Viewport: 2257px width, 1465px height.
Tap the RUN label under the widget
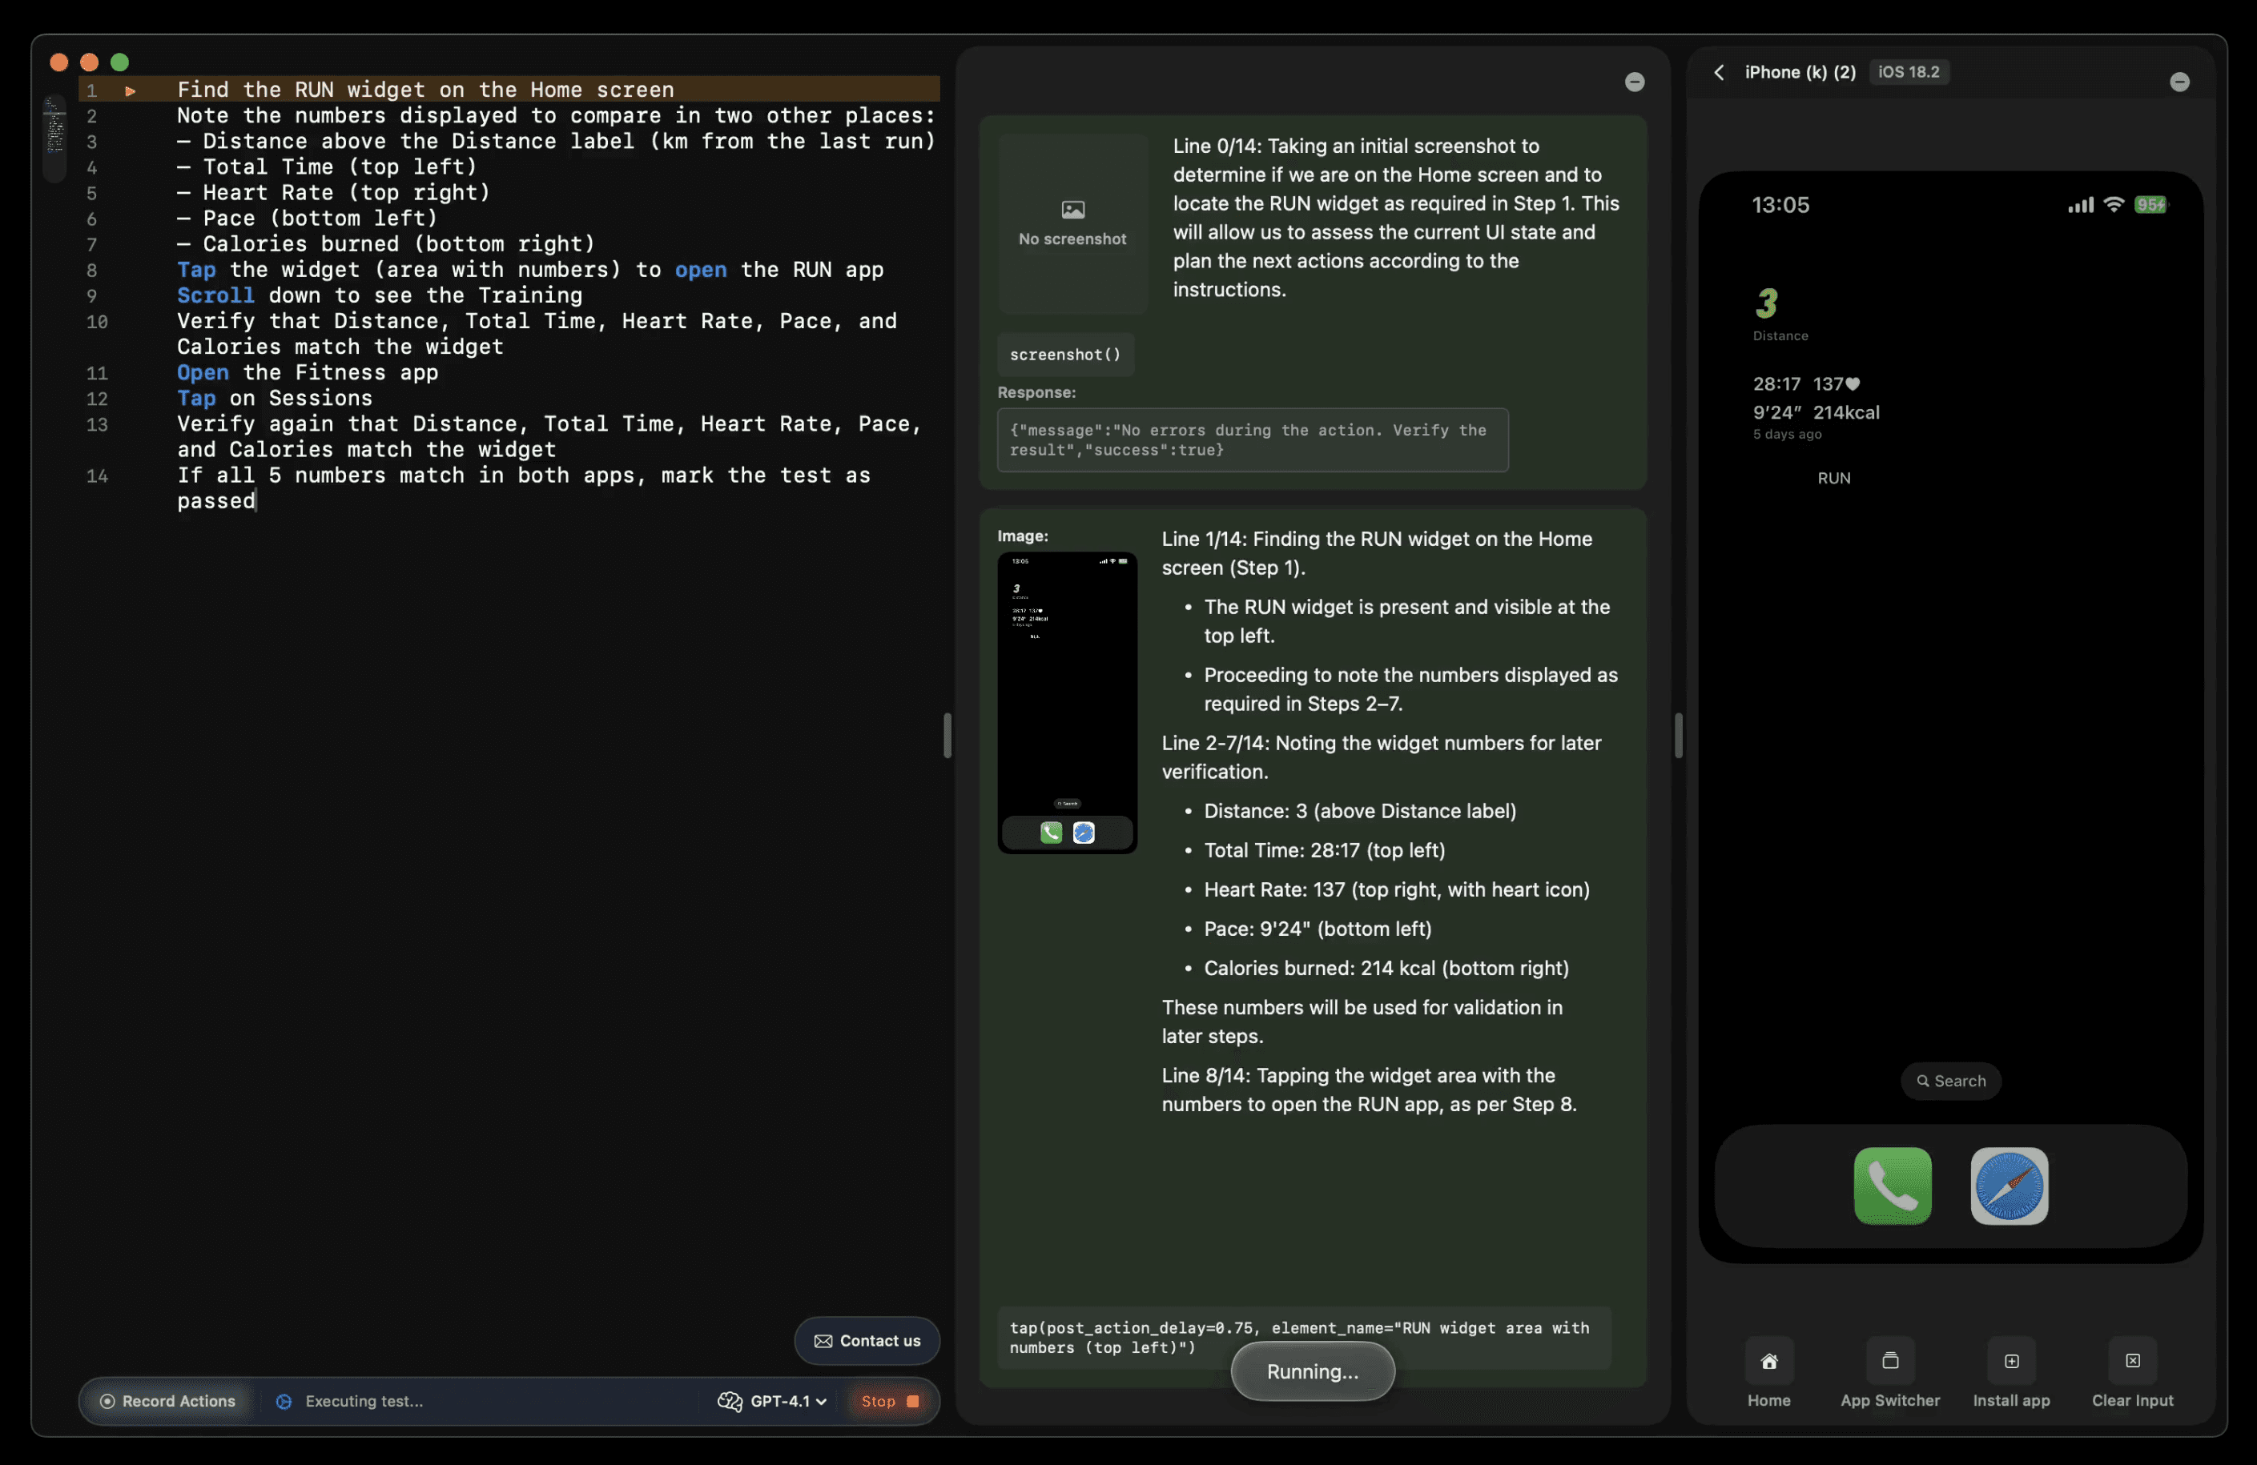[1833, 479]
